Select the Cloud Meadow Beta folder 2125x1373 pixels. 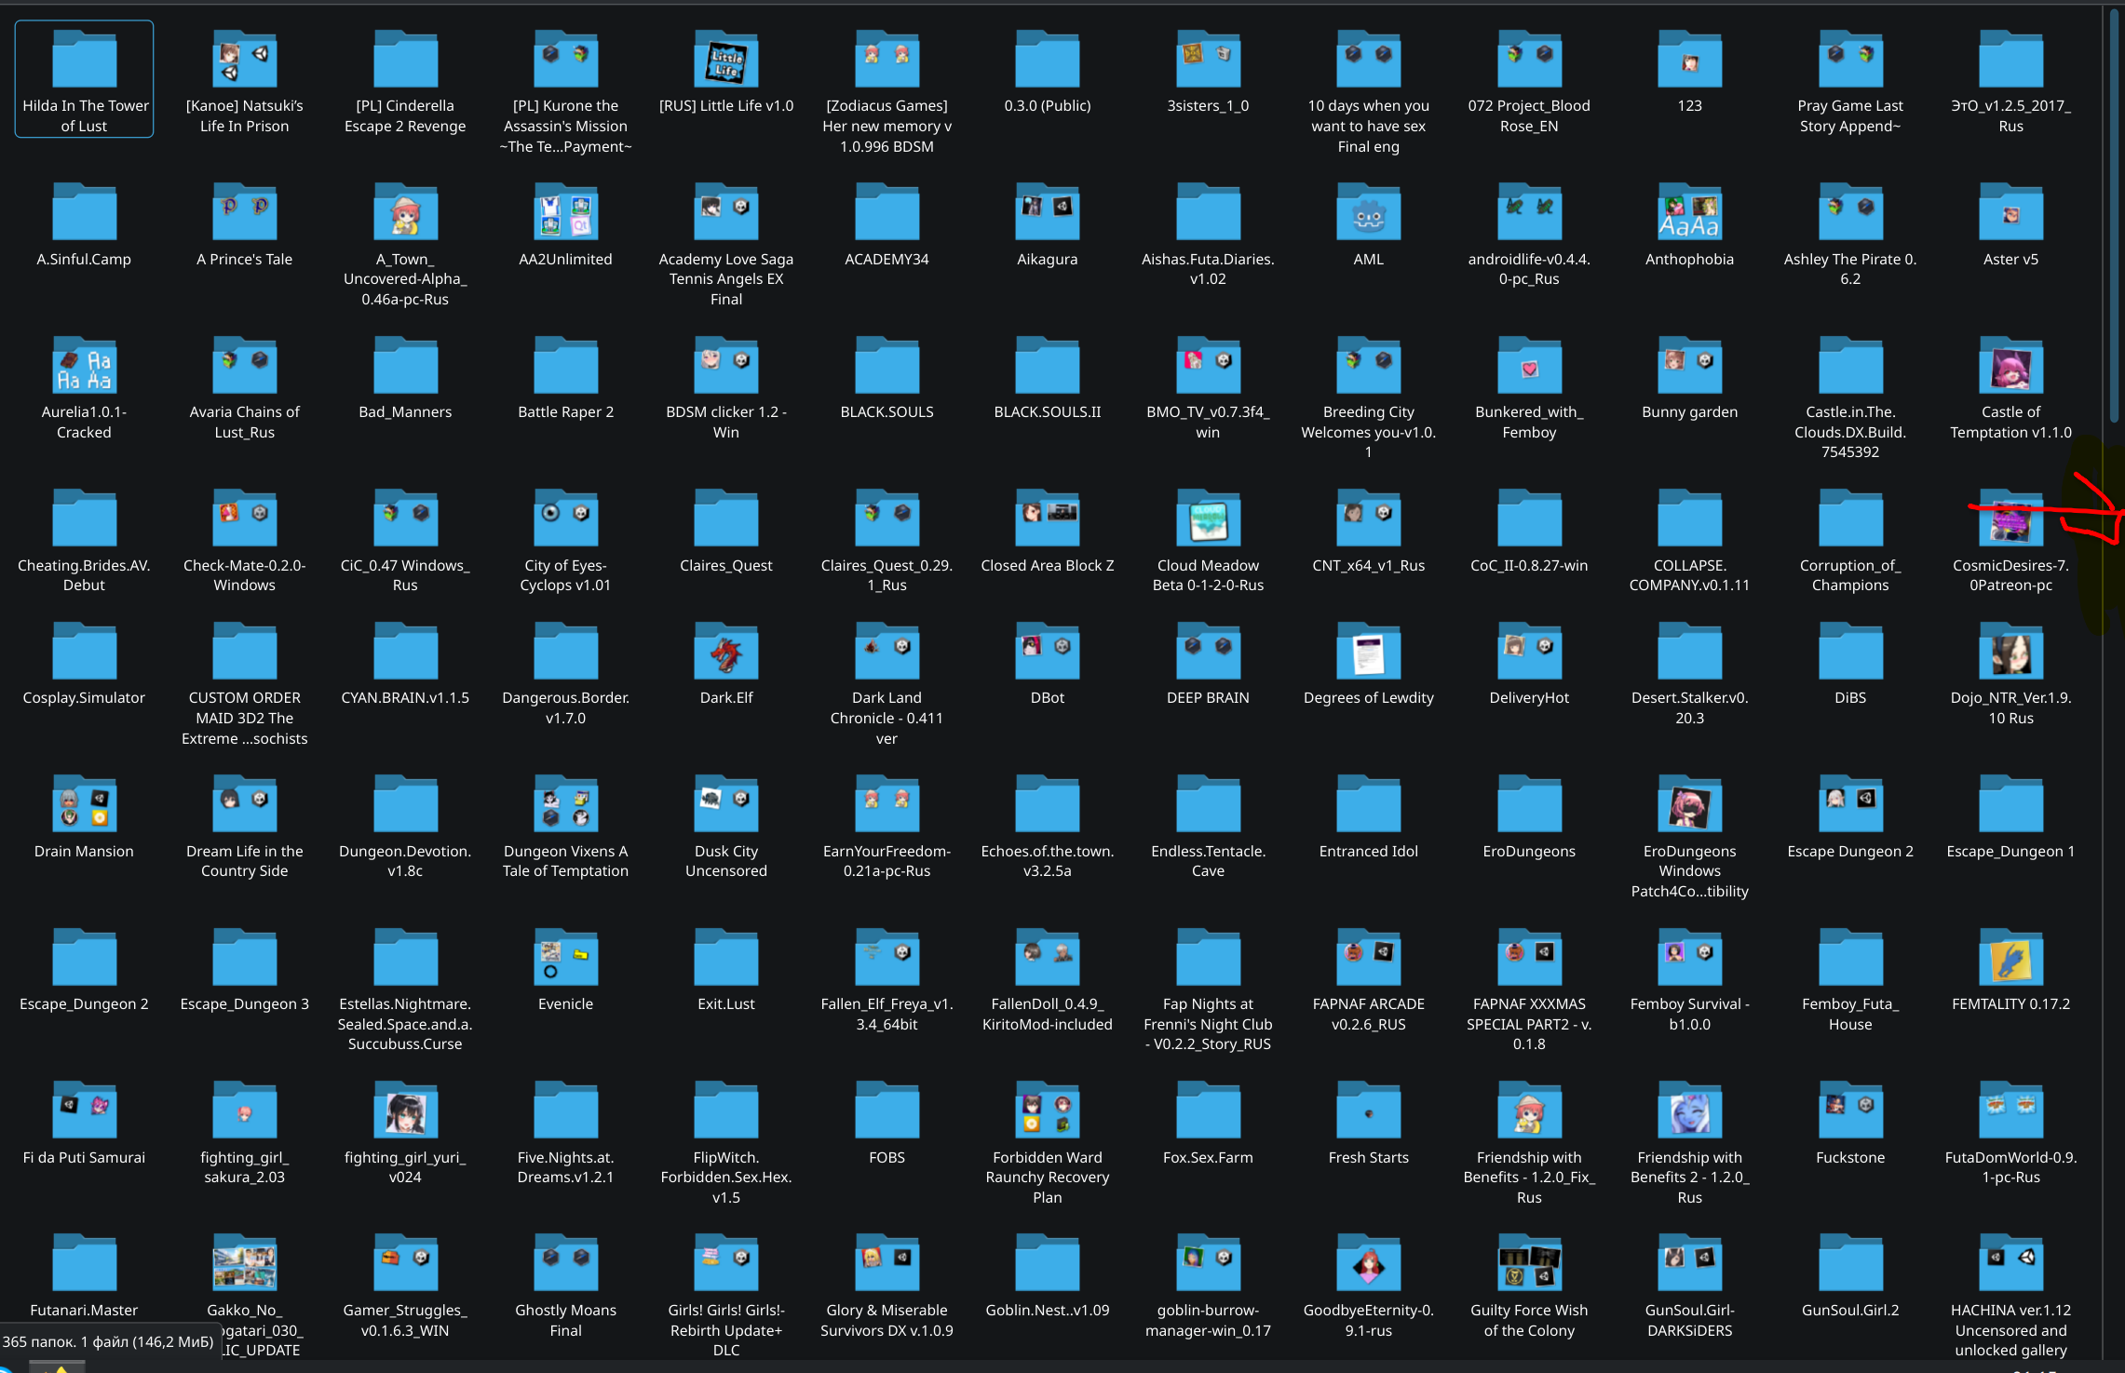[x=1208, y=520]
